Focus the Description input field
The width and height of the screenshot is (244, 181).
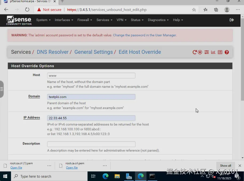click(x=91, y=144)
